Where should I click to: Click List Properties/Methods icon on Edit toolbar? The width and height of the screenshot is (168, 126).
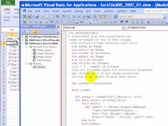pos(96,22)
